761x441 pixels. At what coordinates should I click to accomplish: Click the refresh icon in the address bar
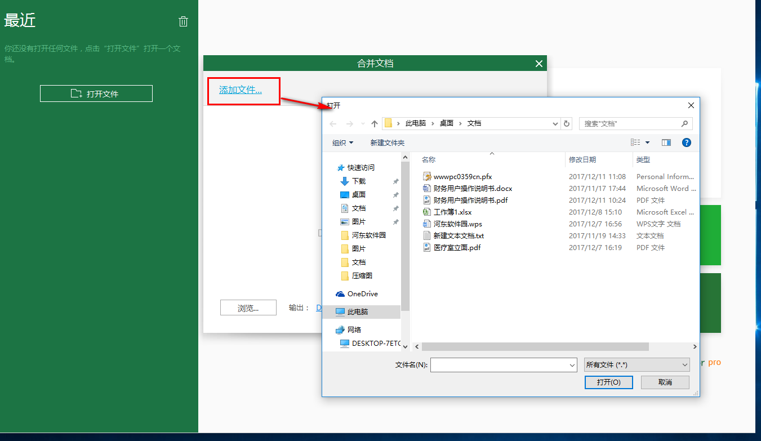point(566,123)
